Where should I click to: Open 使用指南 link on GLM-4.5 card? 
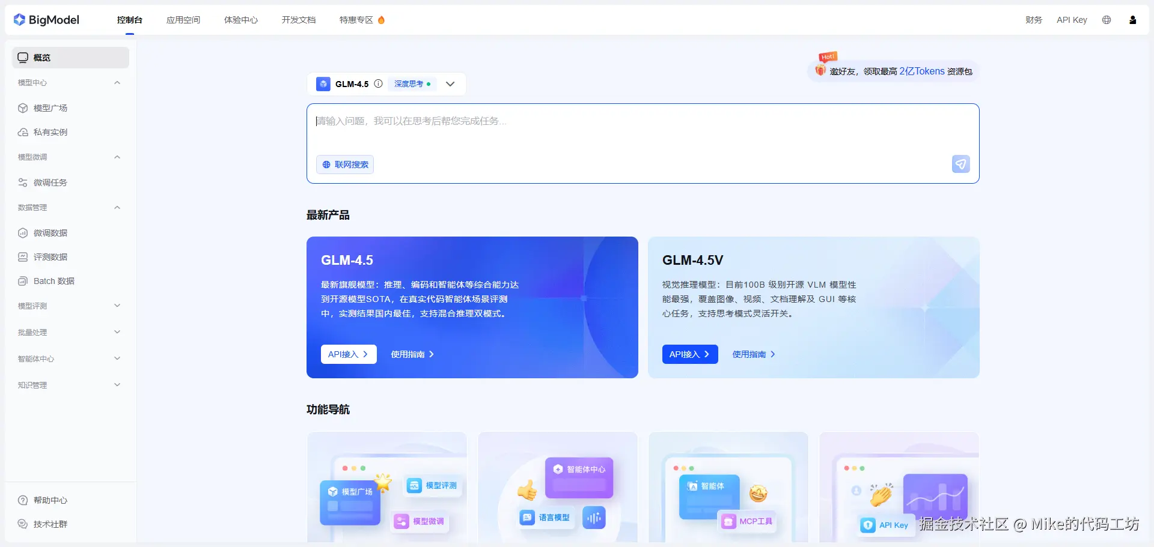tap(412, 354)
